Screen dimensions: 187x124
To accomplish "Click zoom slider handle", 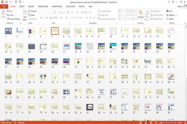I will click(161, 122).
